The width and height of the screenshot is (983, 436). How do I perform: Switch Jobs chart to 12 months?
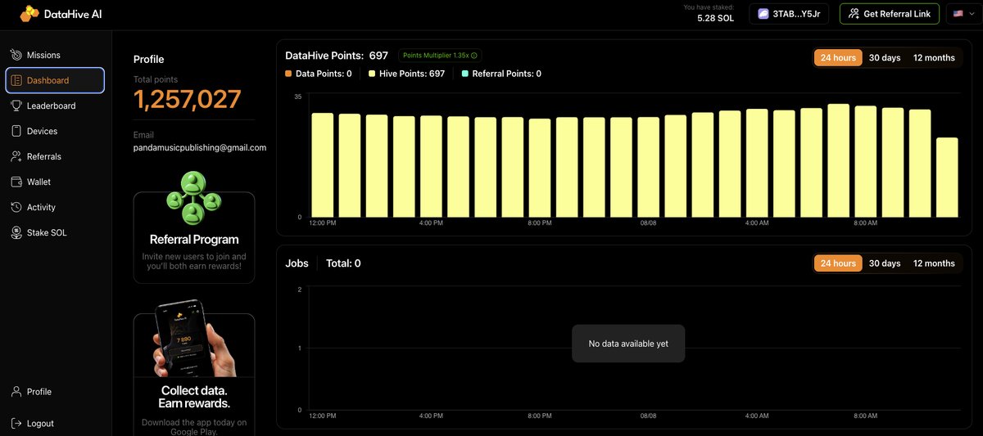coord(934,263)
